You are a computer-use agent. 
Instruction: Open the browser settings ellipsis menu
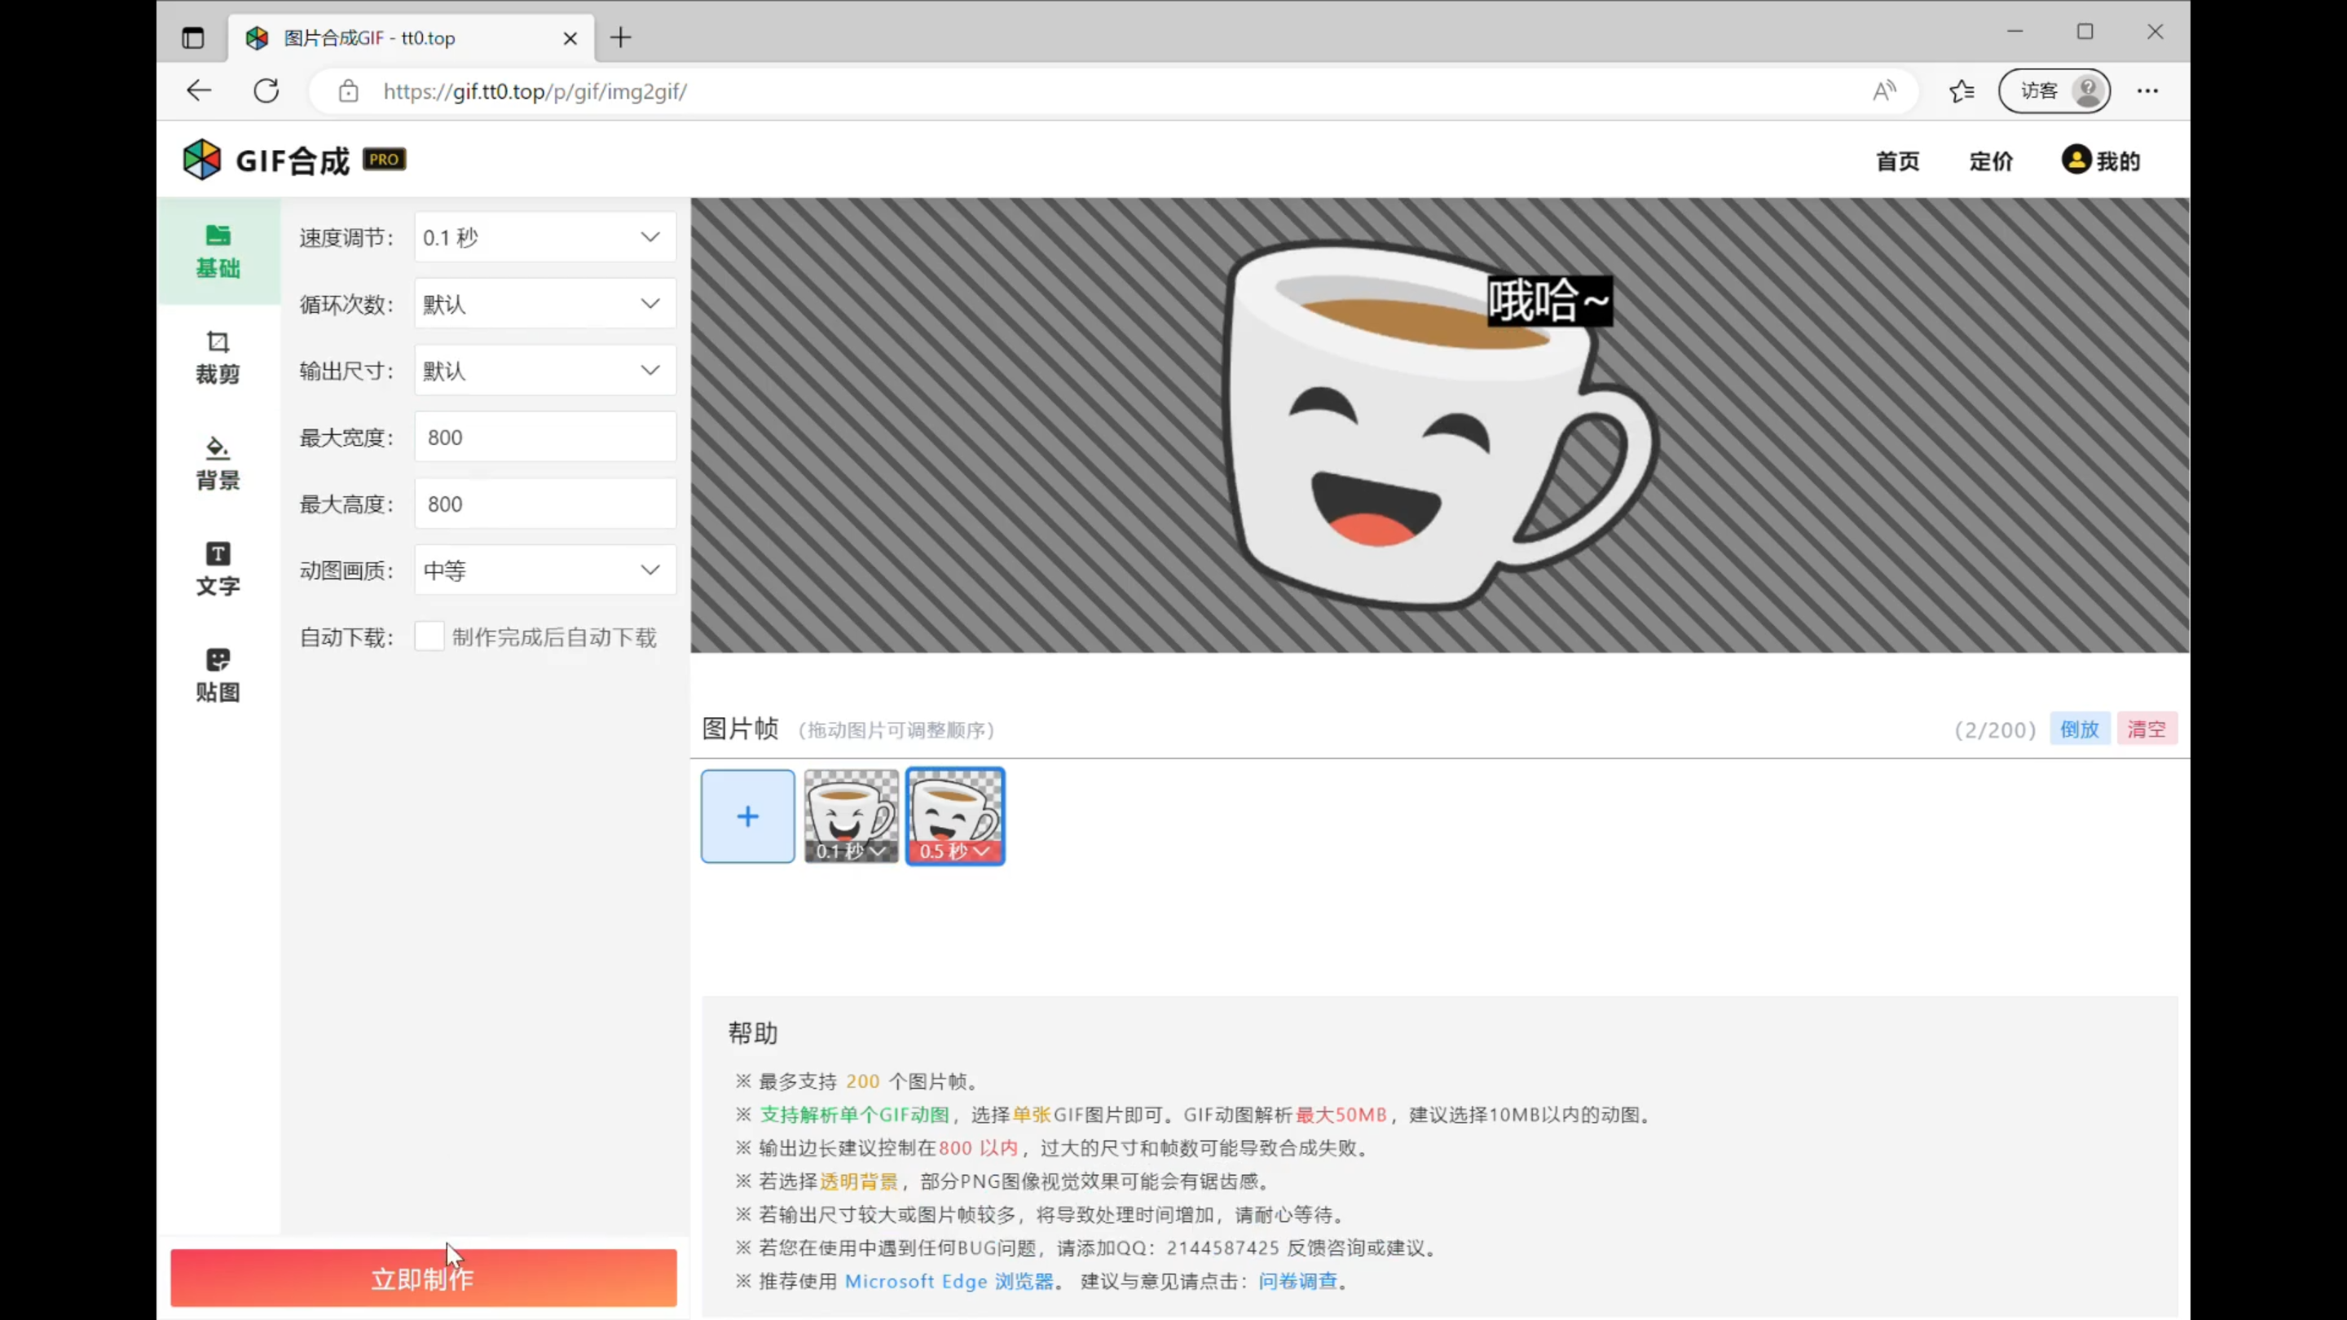click(x=2147, y=90)
